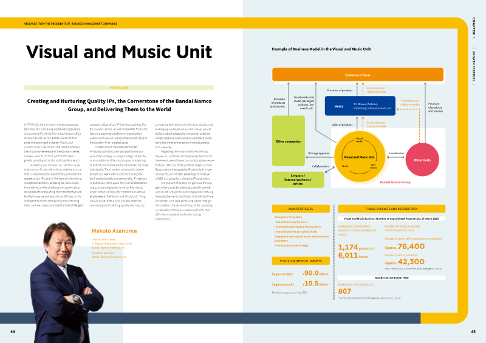Click the portrait photo of Makoto Asanuma

pyautogui.click(x=66, y=282)
